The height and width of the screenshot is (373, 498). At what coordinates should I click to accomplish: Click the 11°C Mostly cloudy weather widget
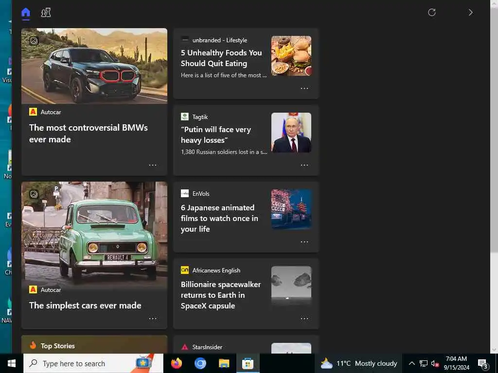point(358,363)
